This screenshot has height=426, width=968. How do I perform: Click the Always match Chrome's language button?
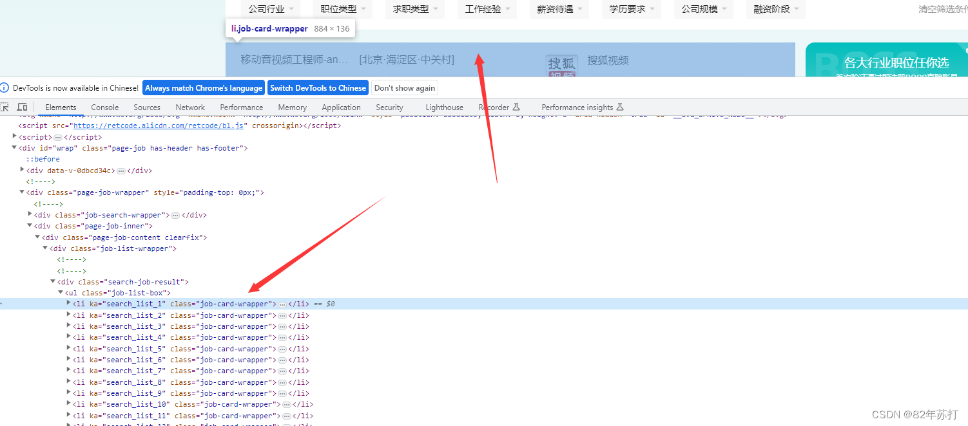click(x=204, y=87)
